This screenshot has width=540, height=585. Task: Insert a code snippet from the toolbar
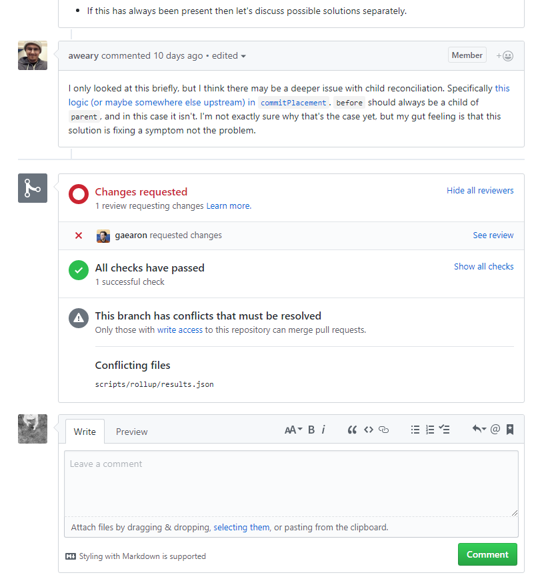[x=369, y=430]
